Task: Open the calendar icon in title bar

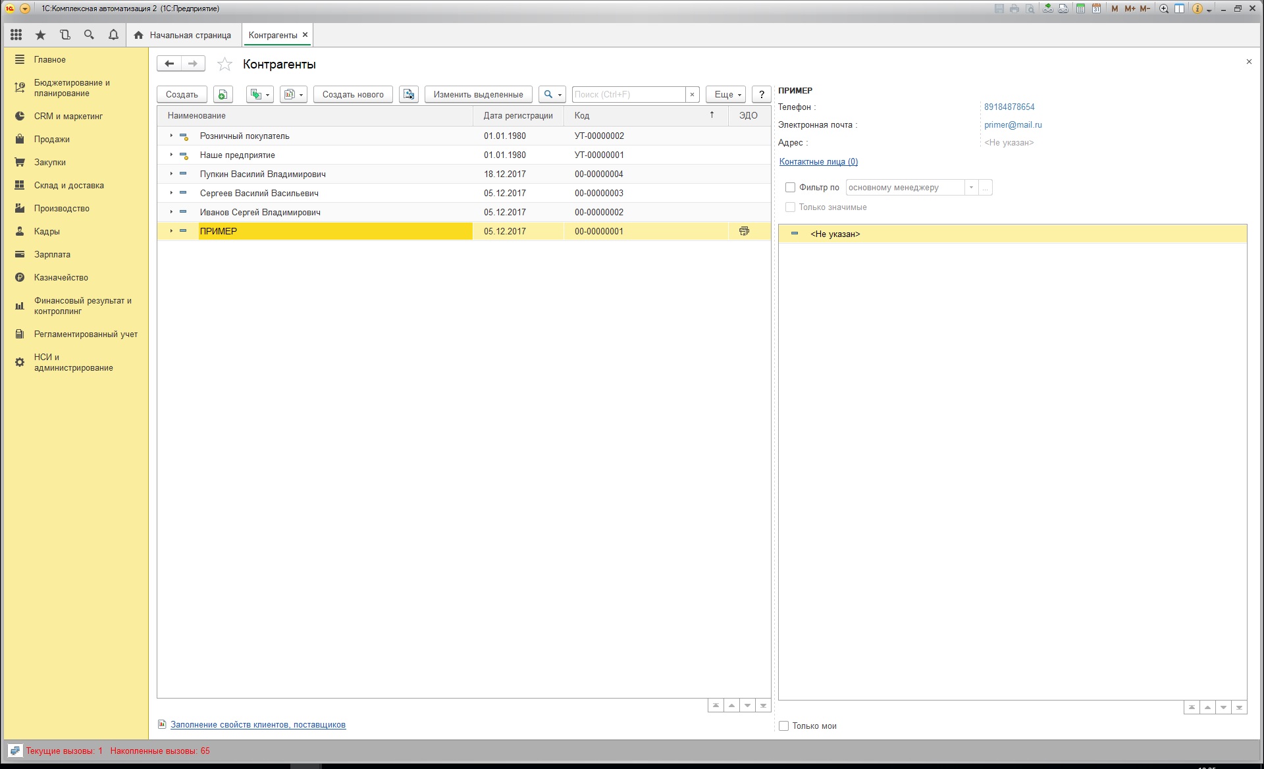Action: pyautogui.click(x=1096, y=9)
